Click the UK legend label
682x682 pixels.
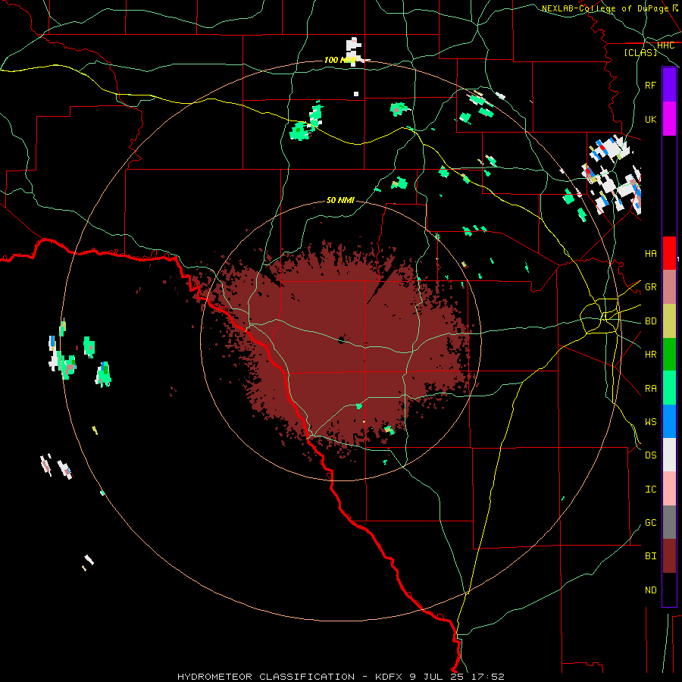tap(650, 119)
